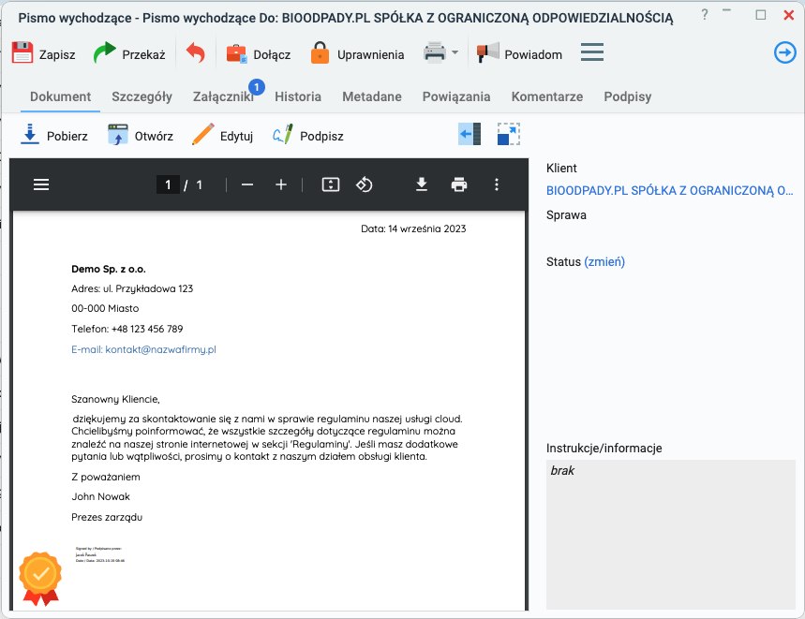Click the 'John Nowak' signature name
Screen dimensions: 805x619
[100, 497]
